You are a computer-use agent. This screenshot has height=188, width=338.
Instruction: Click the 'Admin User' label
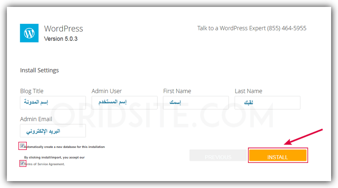click(107, 91)
